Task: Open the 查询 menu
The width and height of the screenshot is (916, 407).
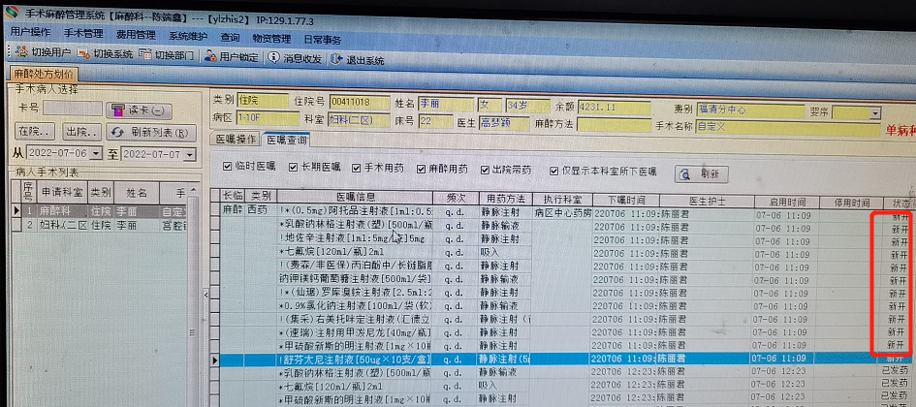Action: (230, 38)
